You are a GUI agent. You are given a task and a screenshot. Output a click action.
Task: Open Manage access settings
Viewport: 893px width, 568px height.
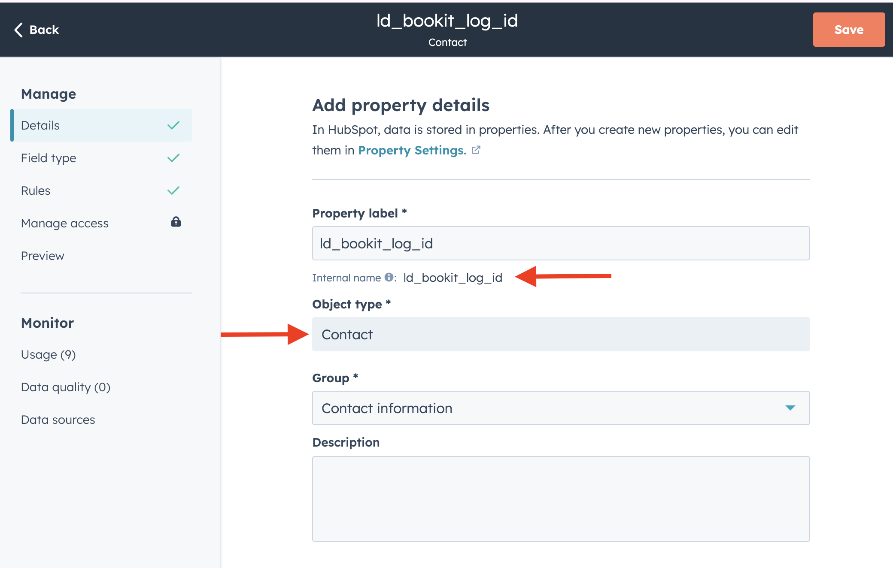tap(64, 223)
